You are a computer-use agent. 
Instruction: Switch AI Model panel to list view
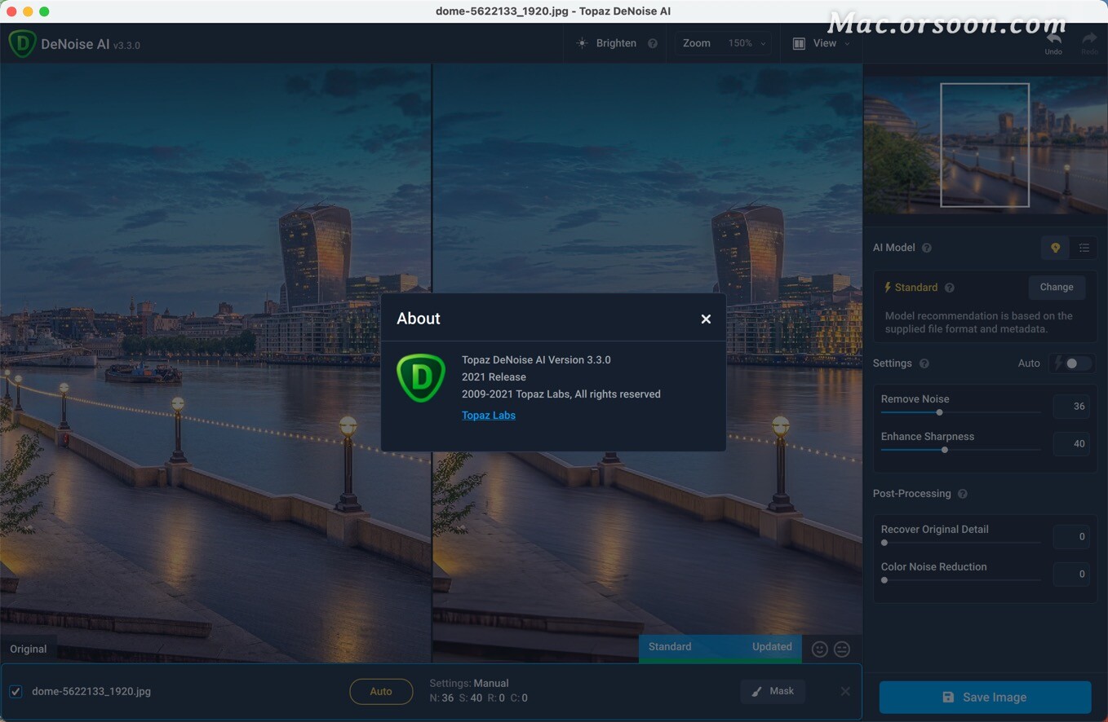(x=1084, y=247)
